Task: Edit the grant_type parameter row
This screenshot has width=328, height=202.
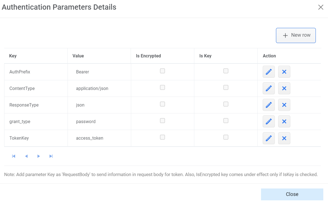Action: (268, 121)
